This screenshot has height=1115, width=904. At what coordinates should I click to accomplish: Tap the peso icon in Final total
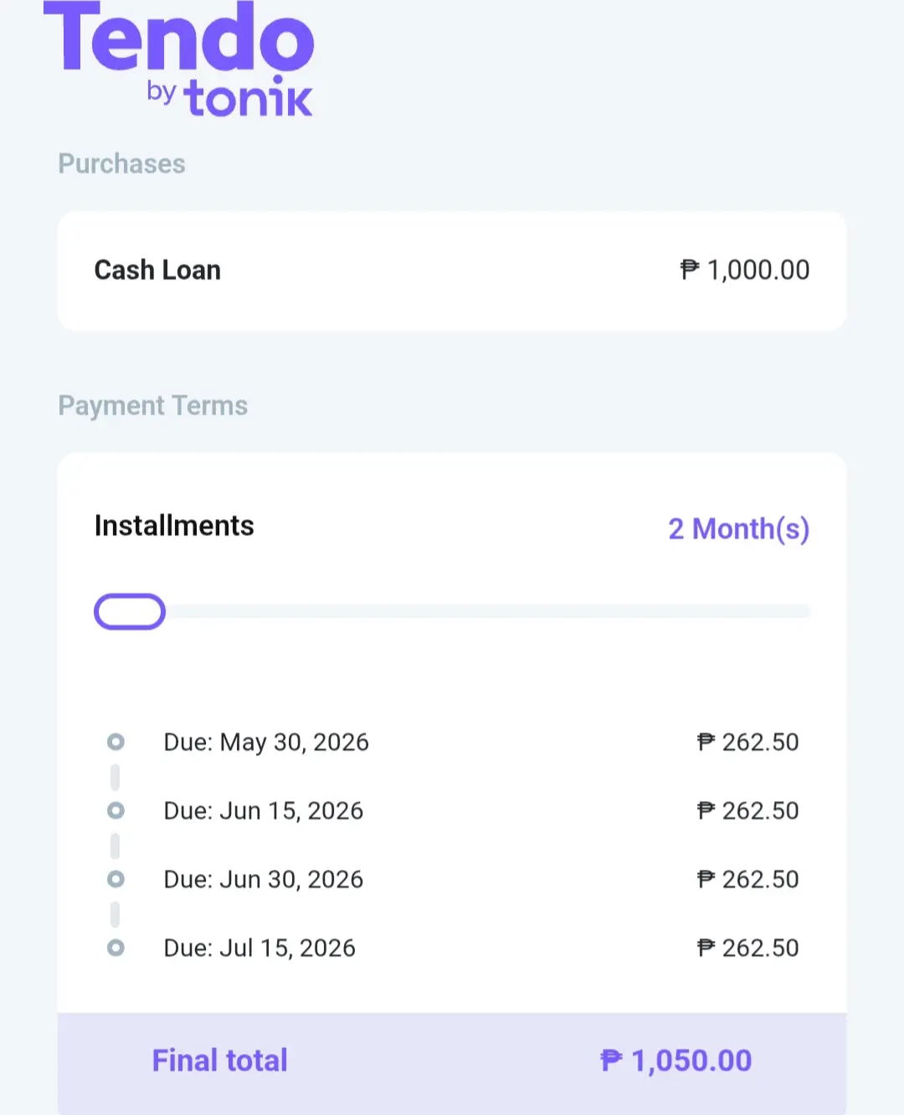(612, 1061)
